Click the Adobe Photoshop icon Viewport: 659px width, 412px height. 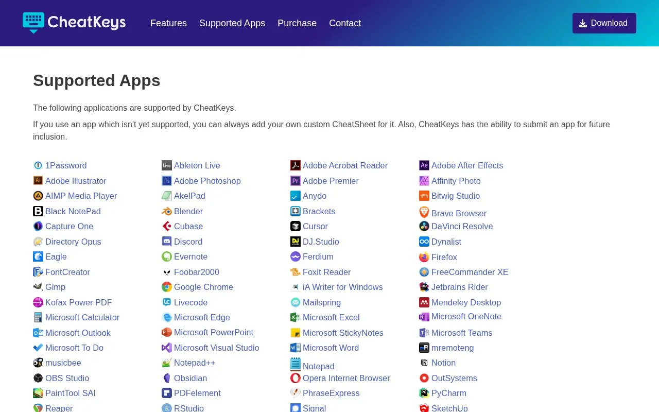click(x=167, y=181)
